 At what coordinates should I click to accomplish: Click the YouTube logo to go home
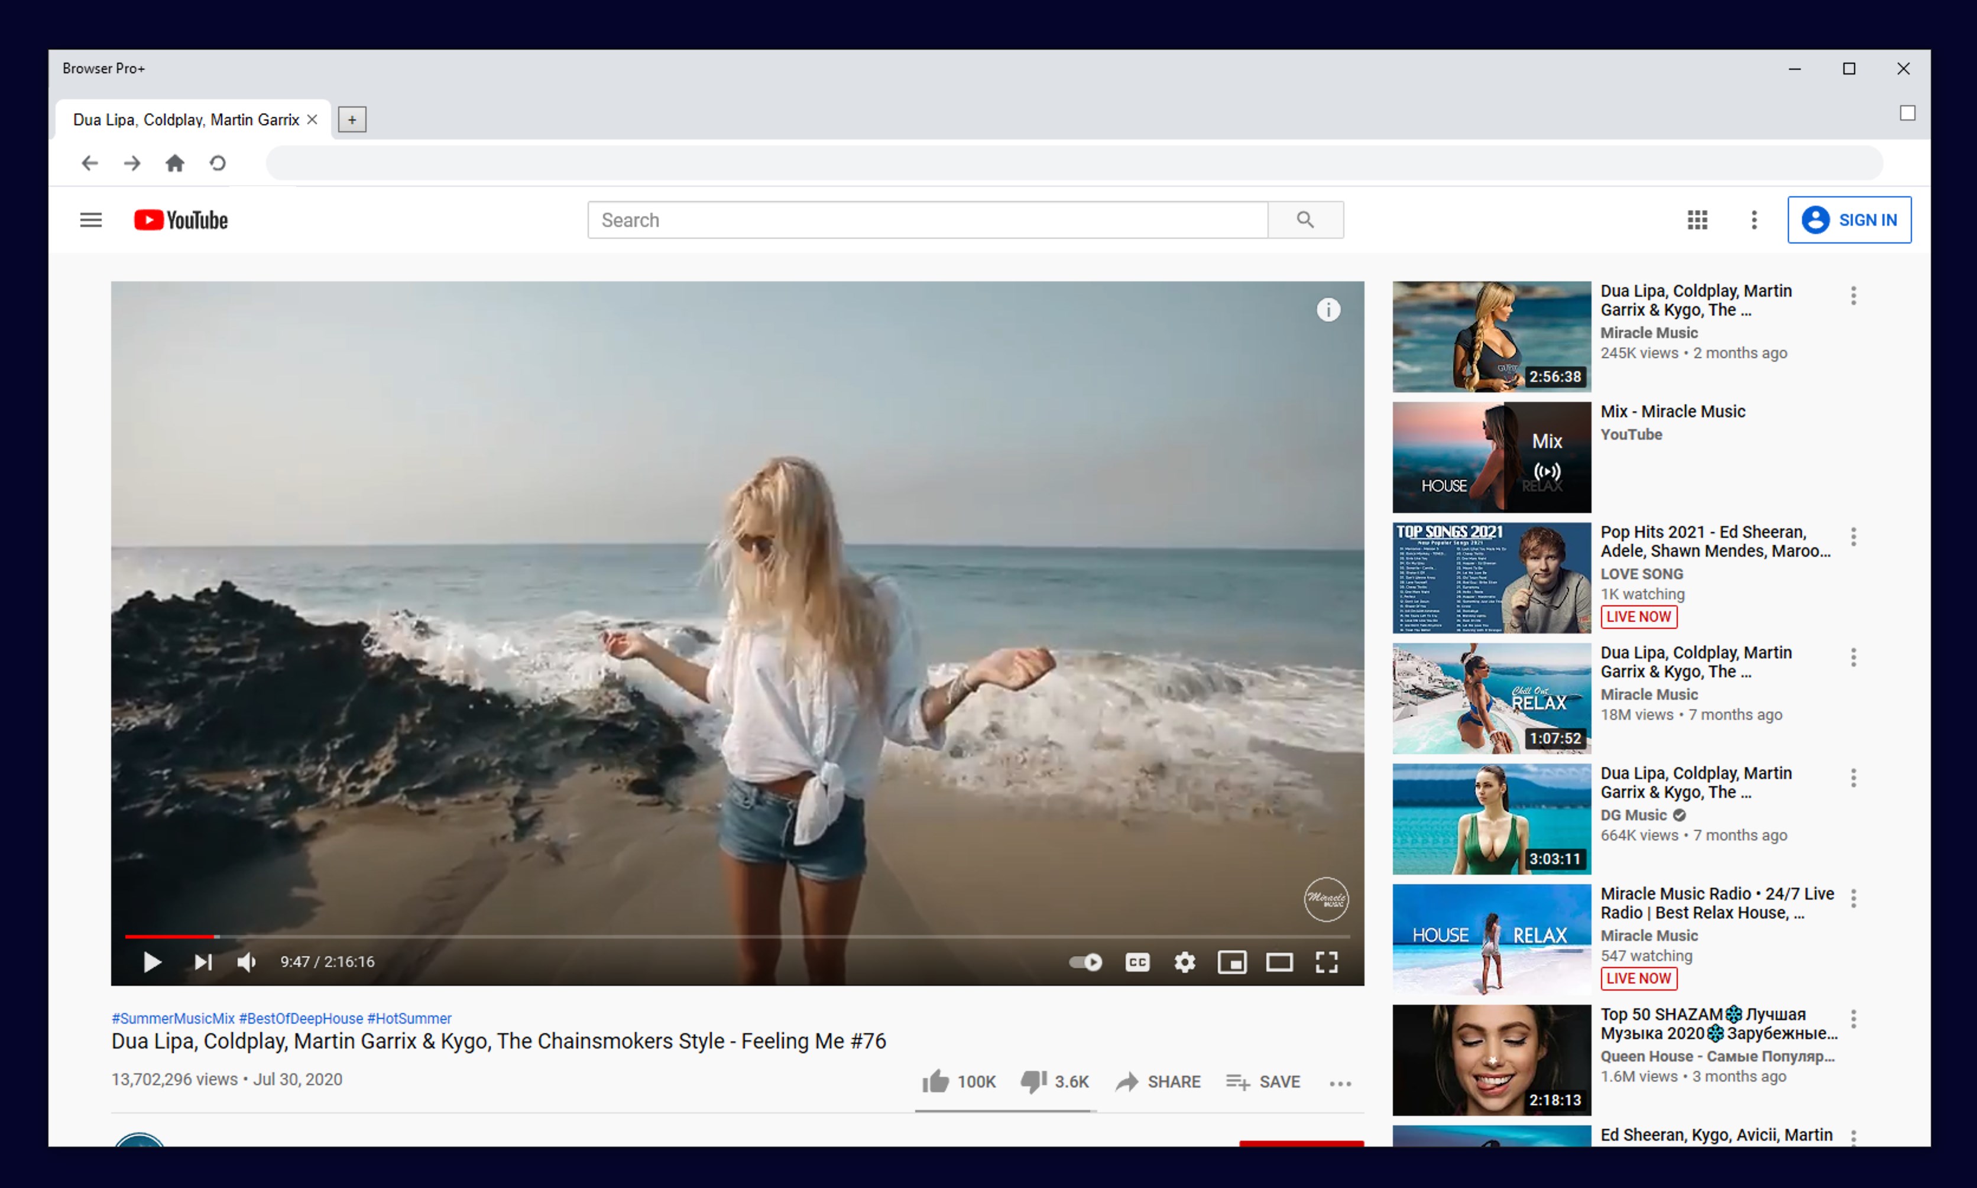[x=180, y=219]
